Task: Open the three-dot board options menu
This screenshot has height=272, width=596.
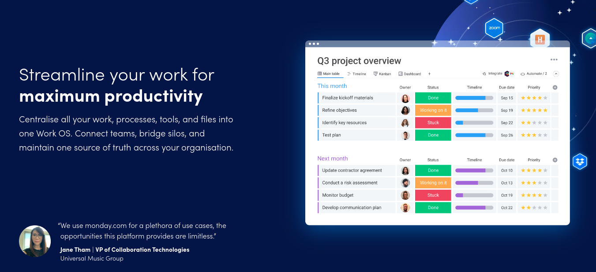Action: pos(554,60)
